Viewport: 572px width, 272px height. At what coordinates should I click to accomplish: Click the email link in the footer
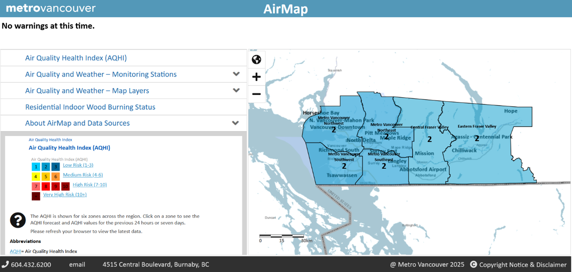[77, 264]
